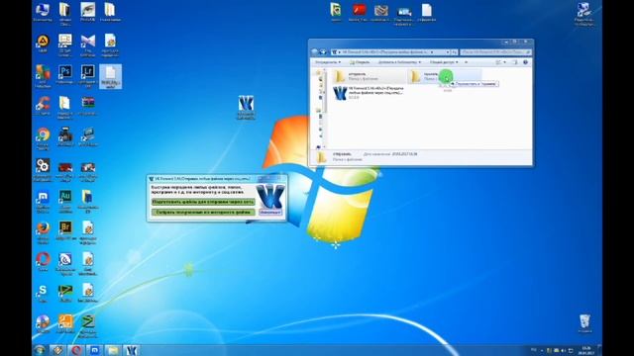Screen dimensions: 634x356
Task: Open the address bar history dropdown in Explorer
Action: [x=448, y=52]
